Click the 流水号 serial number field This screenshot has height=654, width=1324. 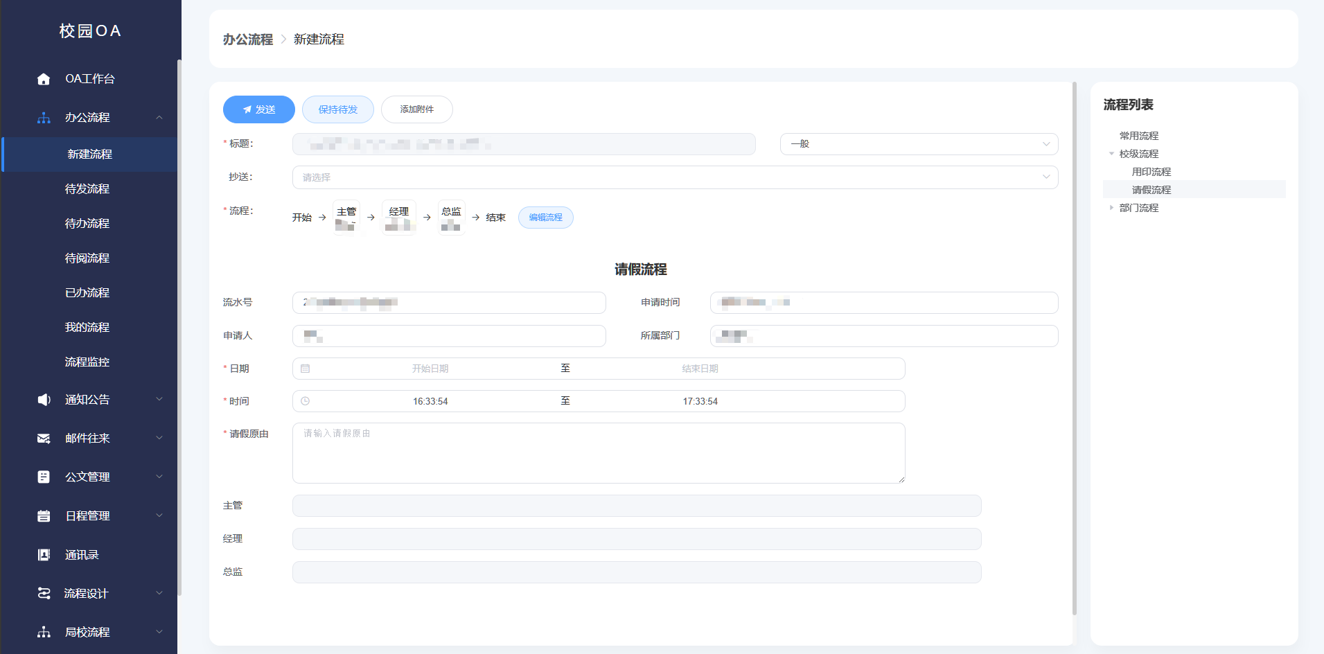click(x=449, y=303)
